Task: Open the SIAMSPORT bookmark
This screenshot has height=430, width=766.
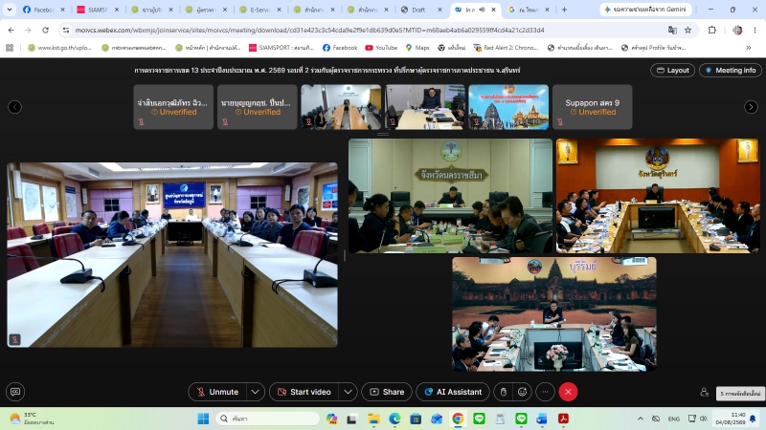Action: [x=282, y=48]
